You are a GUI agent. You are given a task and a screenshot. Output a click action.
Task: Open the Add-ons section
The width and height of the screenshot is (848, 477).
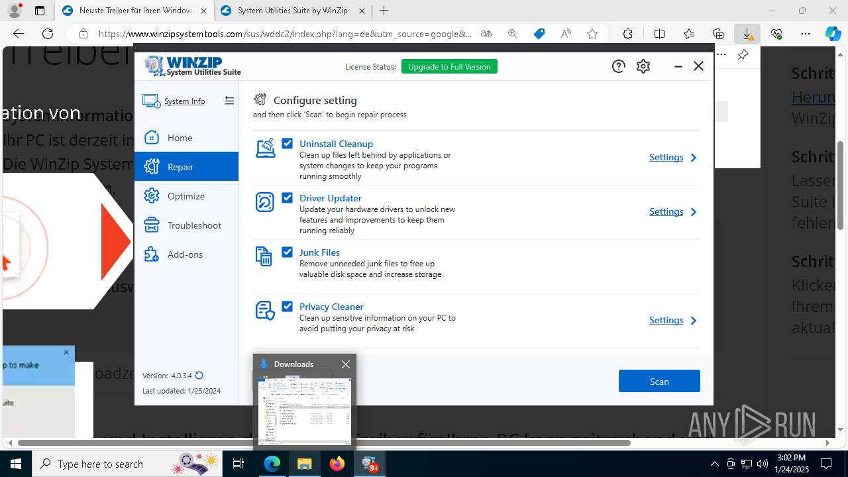coord(186,254)
